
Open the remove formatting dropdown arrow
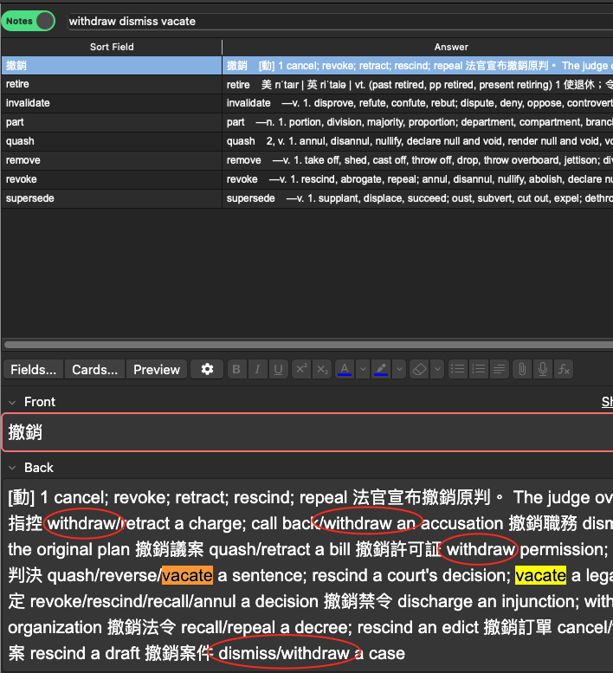[437, 369]
